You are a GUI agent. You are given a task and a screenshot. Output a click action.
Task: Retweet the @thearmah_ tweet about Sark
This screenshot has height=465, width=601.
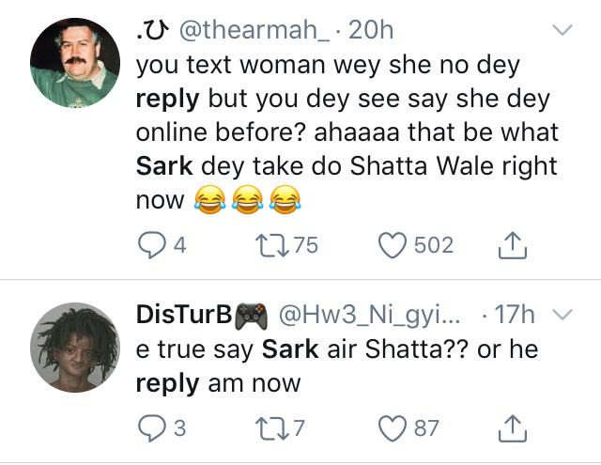272,246
